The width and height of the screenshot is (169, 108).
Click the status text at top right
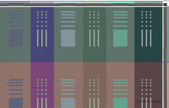tap(166, 1)
